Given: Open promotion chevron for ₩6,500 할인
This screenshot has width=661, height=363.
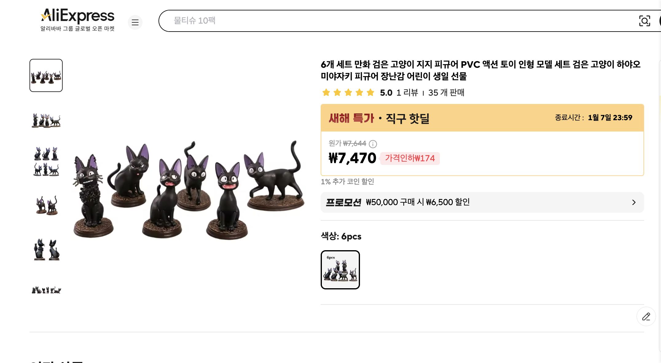Looking at the screenshot, I should 634,202.
